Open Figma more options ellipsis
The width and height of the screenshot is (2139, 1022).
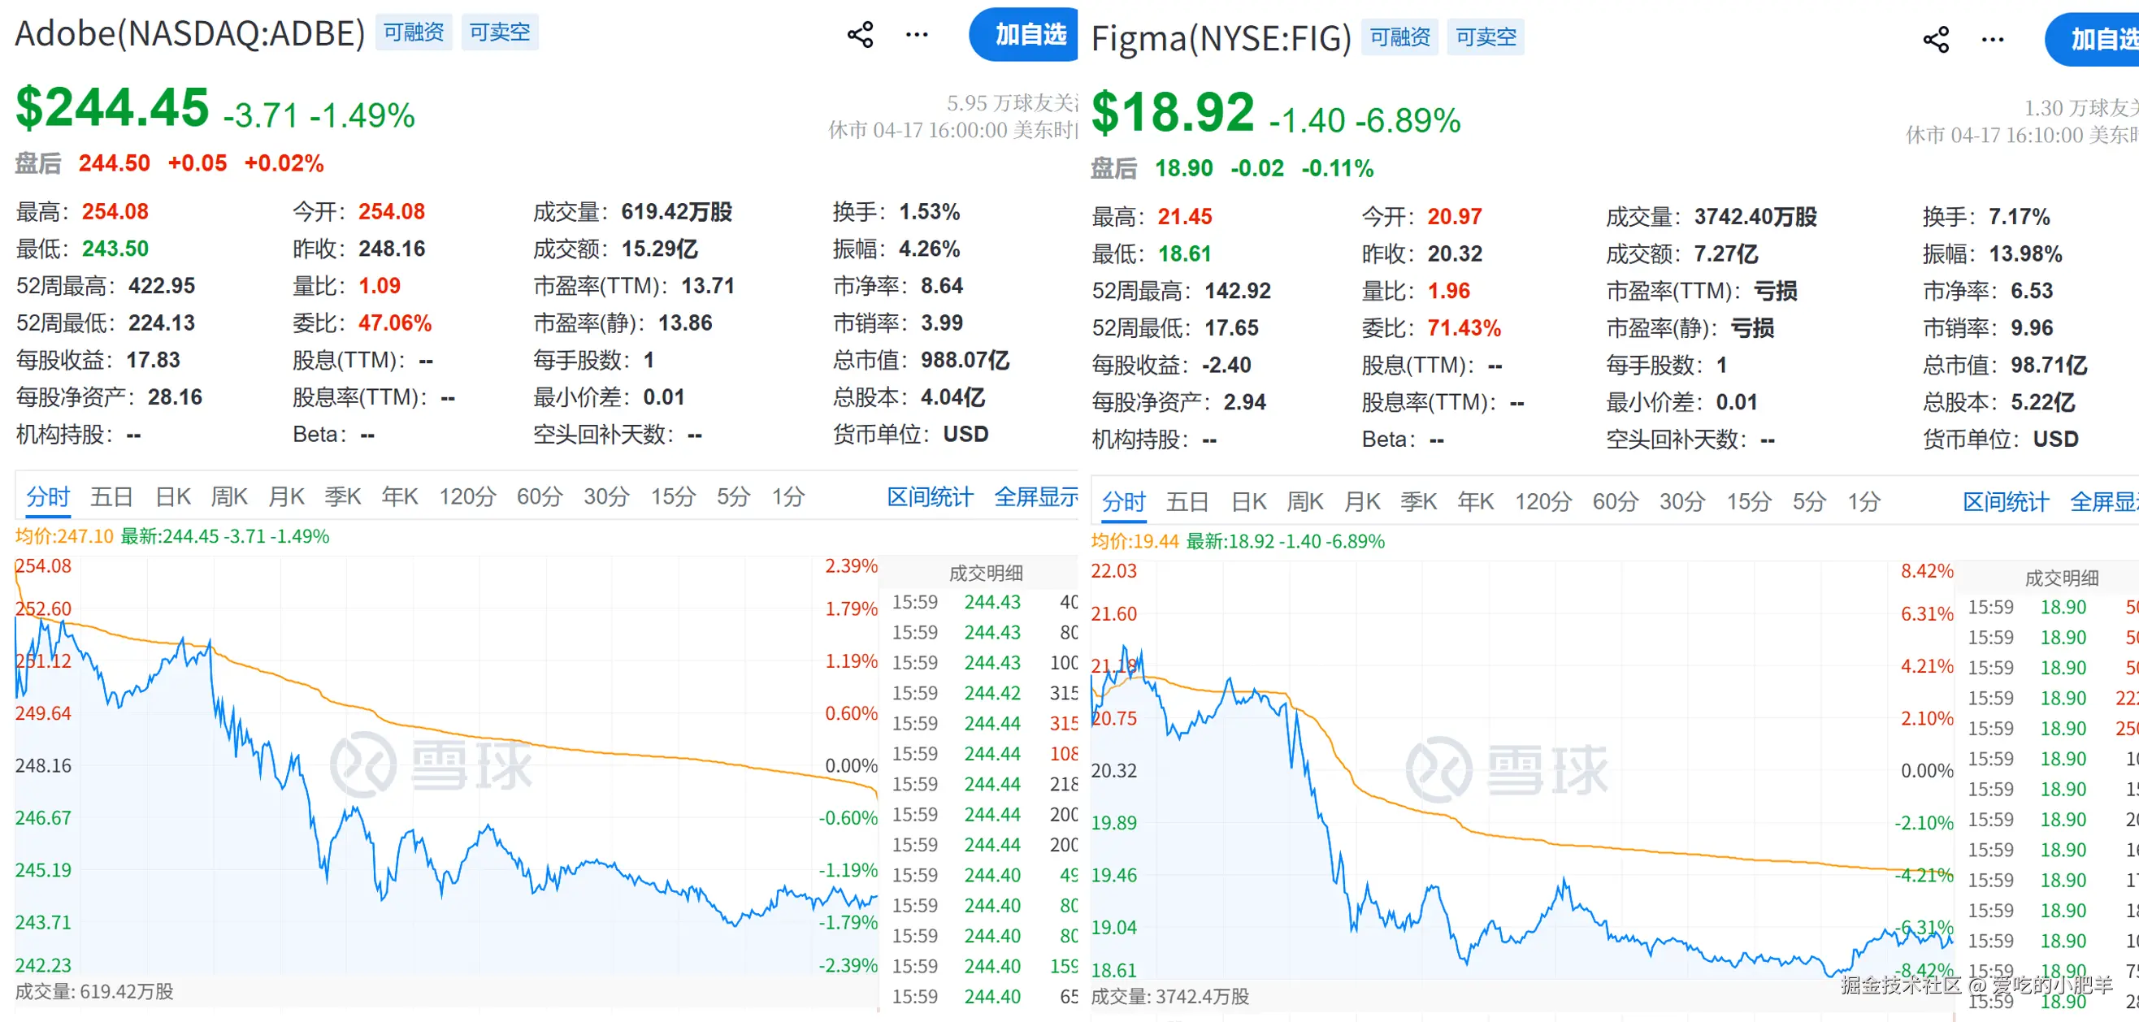coord(1992,40)
